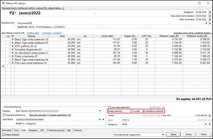Click plus icon next to Kategoria field
The width and height of the screenshot is (213, 139).
tap(210, 124)
